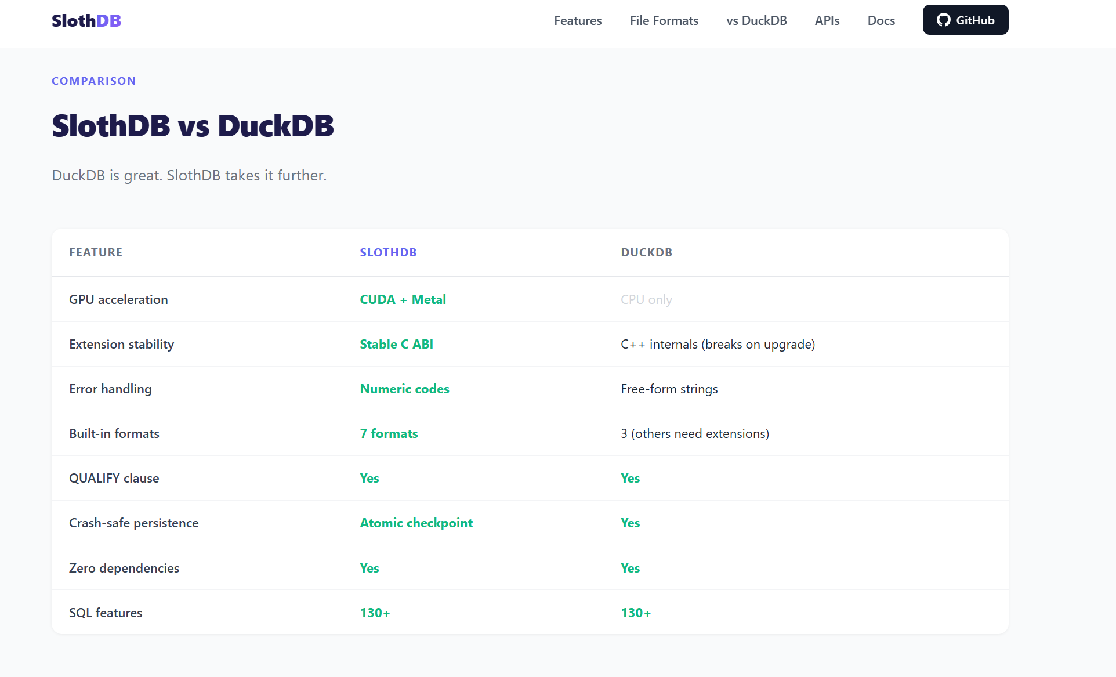This screenshot has width=1116, height=677.
Task: Open the APIs page
Action: 827,20
